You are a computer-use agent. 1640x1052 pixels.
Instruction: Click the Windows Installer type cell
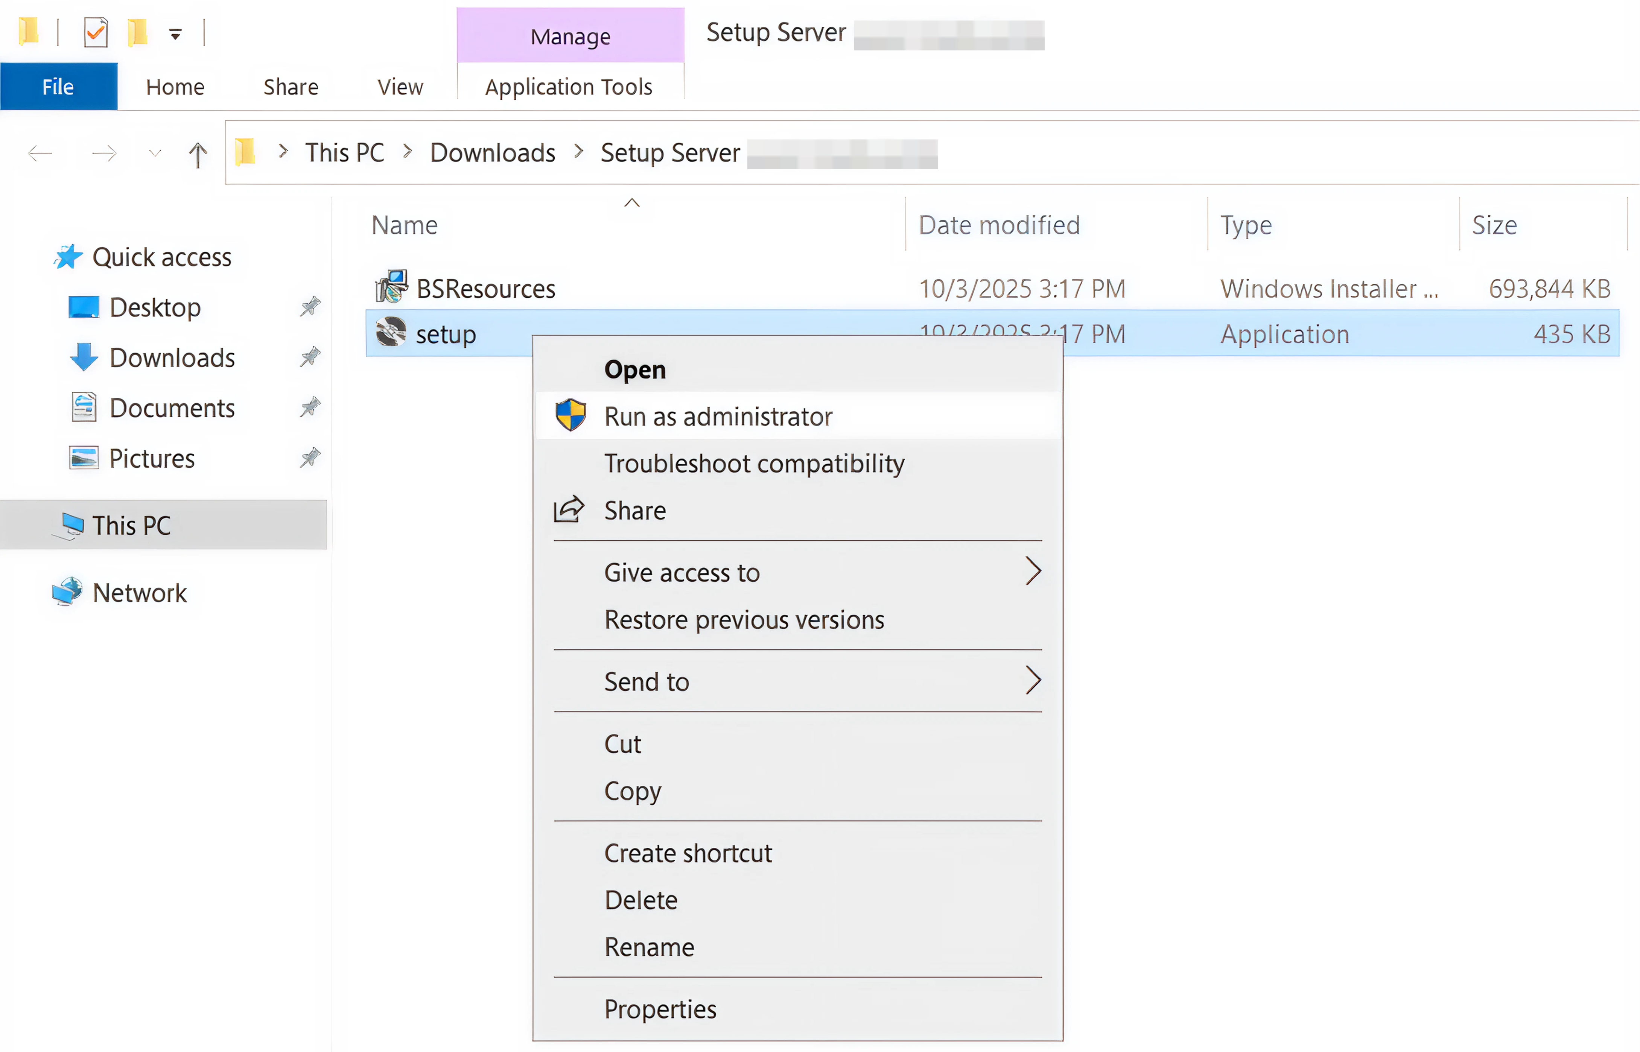tap(1329, 289)
